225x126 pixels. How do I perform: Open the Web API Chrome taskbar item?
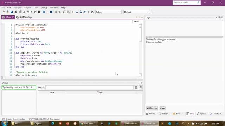click(89, 123)
